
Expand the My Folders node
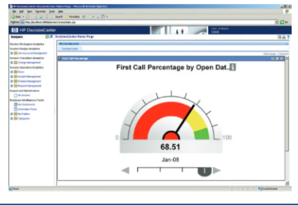[11, 114]
